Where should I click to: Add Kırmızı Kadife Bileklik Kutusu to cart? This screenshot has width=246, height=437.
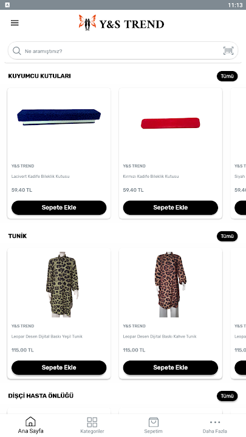[171, 208]
